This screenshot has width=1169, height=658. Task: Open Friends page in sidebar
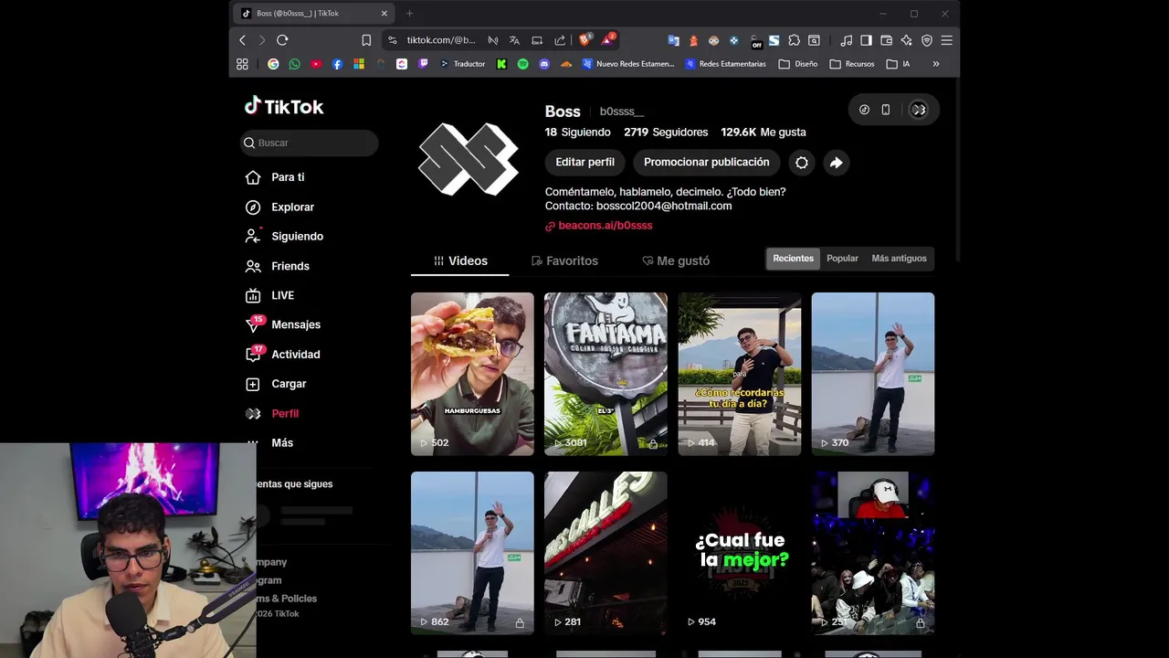tap(278, 266)
